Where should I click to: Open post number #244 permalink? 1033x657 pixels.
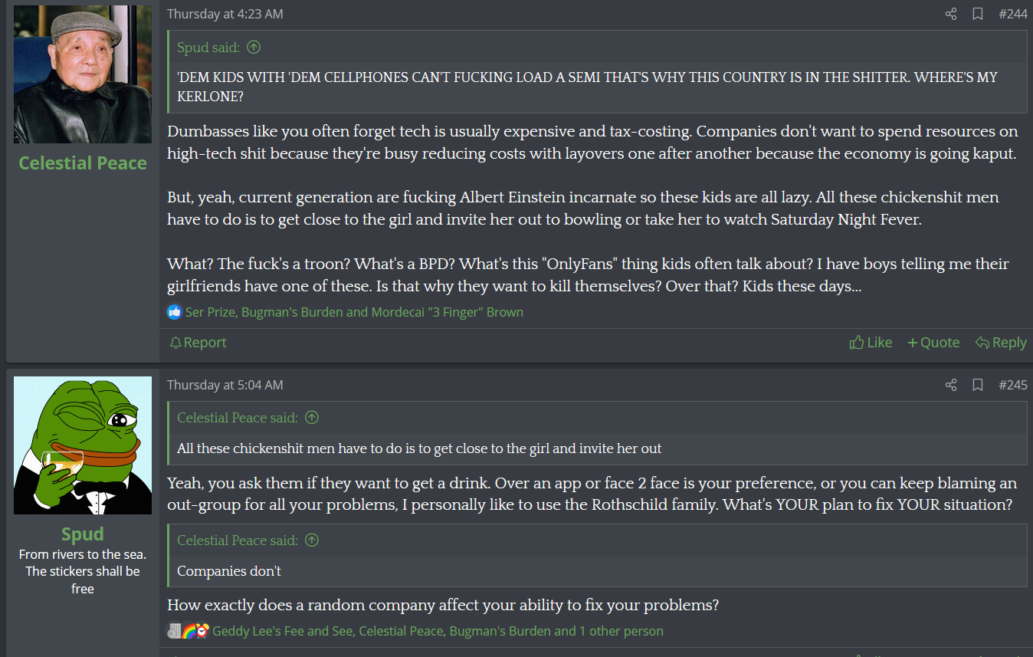[1013, 14]
